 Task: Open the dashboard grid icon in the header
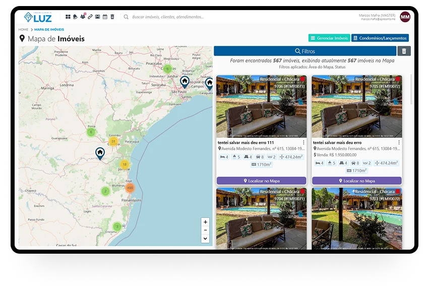68,17
